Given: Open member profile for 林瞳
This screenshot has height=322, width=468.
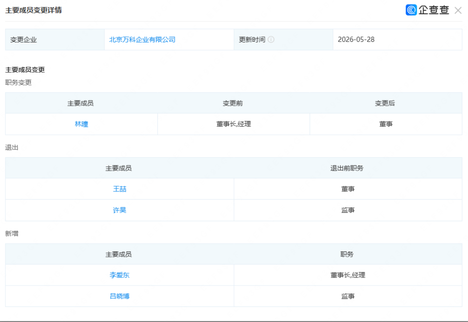Looking at the screenshot, I should (x=81, y=124).
